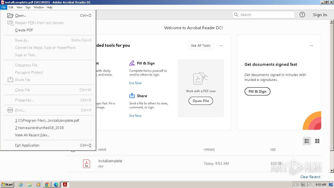Open the Sign menu
The height and width of the screenshot is (188, 334).
click(x=28, y=7)
